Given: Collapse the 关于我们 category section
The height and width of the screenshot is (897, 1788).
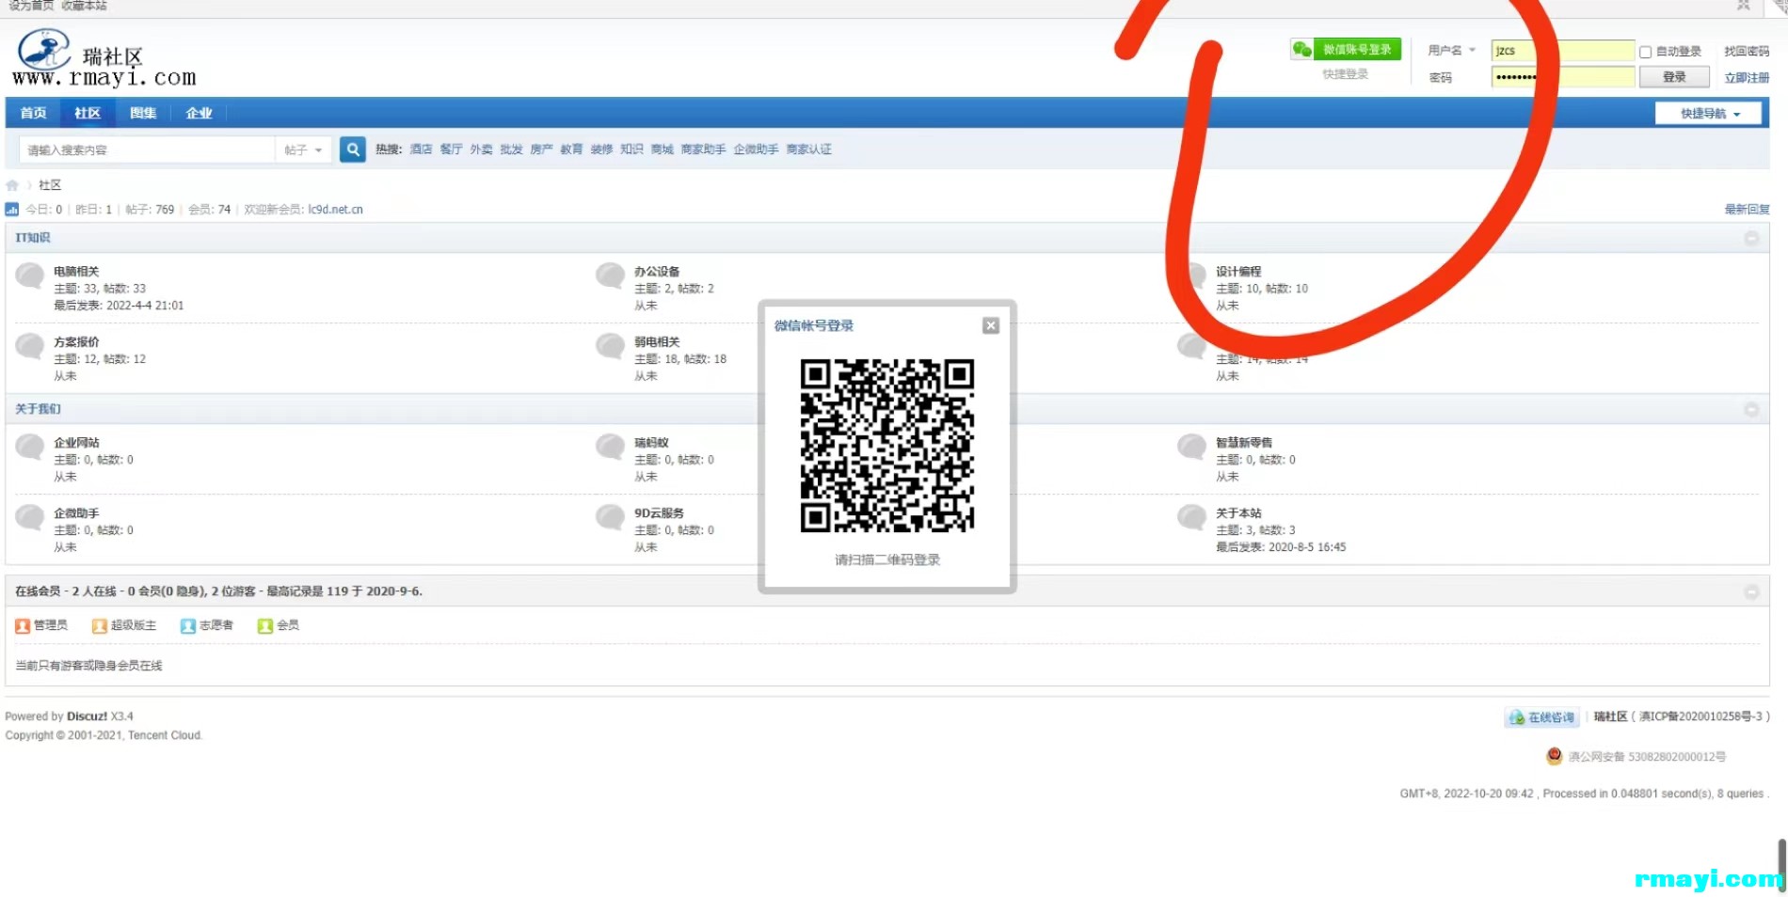Looking at the screenshot, I should point(1751,410).
